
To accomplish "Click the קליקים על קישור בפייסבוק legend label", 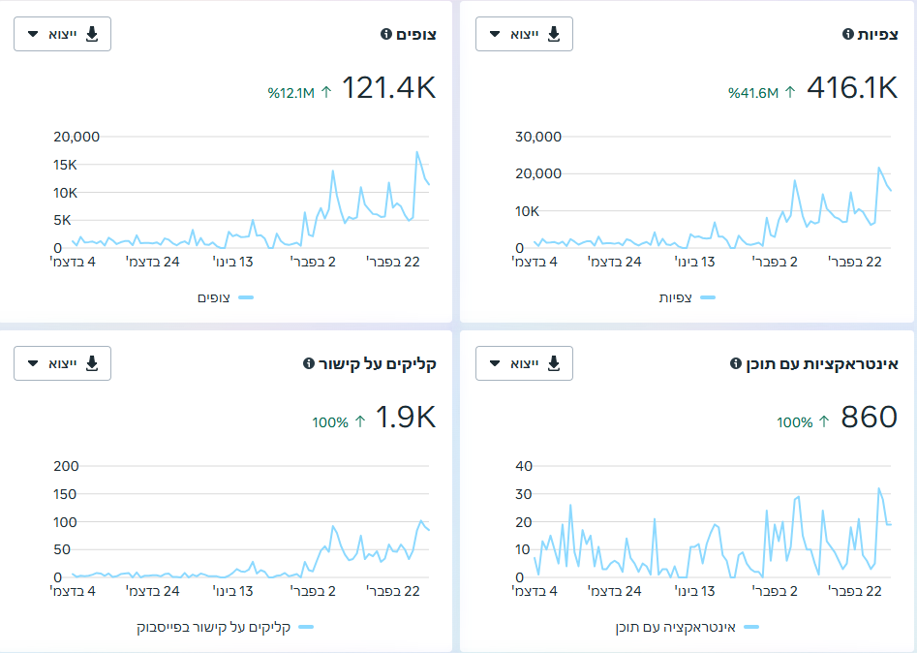I will (x=214, y=627).
